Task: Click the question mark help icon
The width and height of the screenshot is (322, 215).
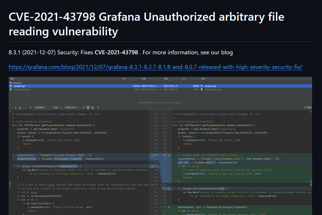Action: point(98,107)
